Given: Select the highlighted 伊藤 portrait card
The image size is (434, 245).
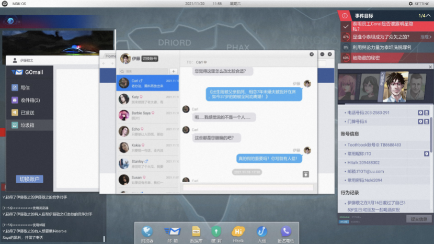Looking at the screenshot, I should 394,87.
